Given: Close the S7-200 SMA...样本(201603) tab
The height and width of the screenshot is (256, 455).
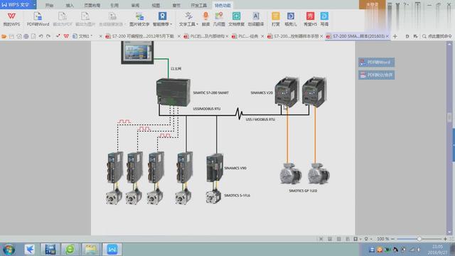Looking at the screenshot, I should [387, 36].
